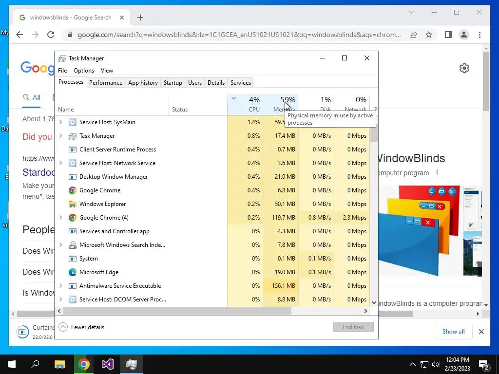Viewport: 499px width, 374px height.
Task: Open Visual Studio from the taskbar
Action: [x=108, y=364]
